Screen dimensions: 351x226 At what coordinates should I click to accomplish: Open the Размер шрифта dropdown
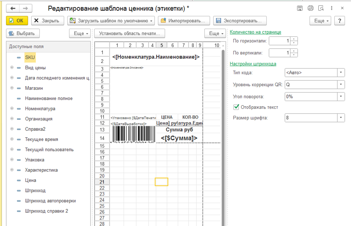click(x=340, y=118)
